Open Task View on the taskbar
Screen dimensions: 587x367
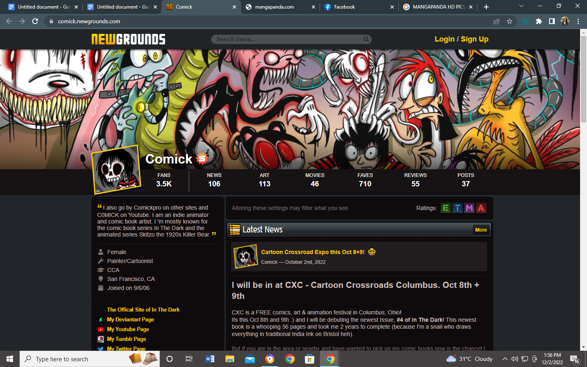189,359
